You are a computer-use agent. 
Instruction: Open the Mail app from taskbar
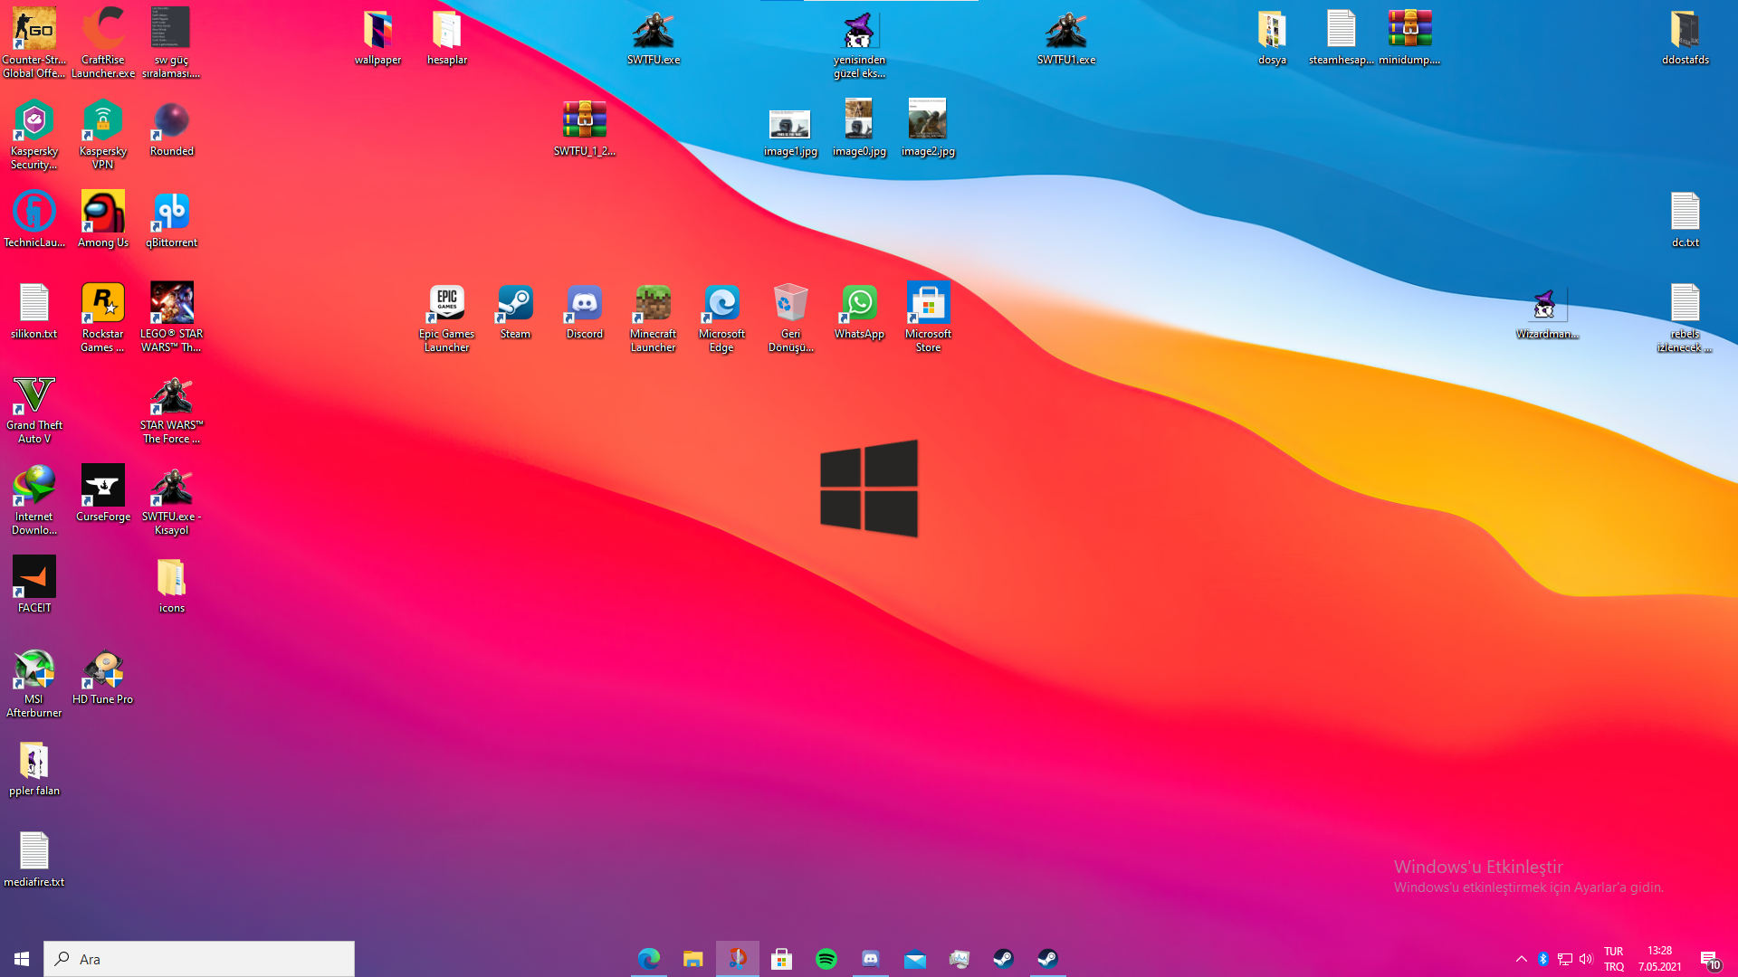(x=915, y=959)
